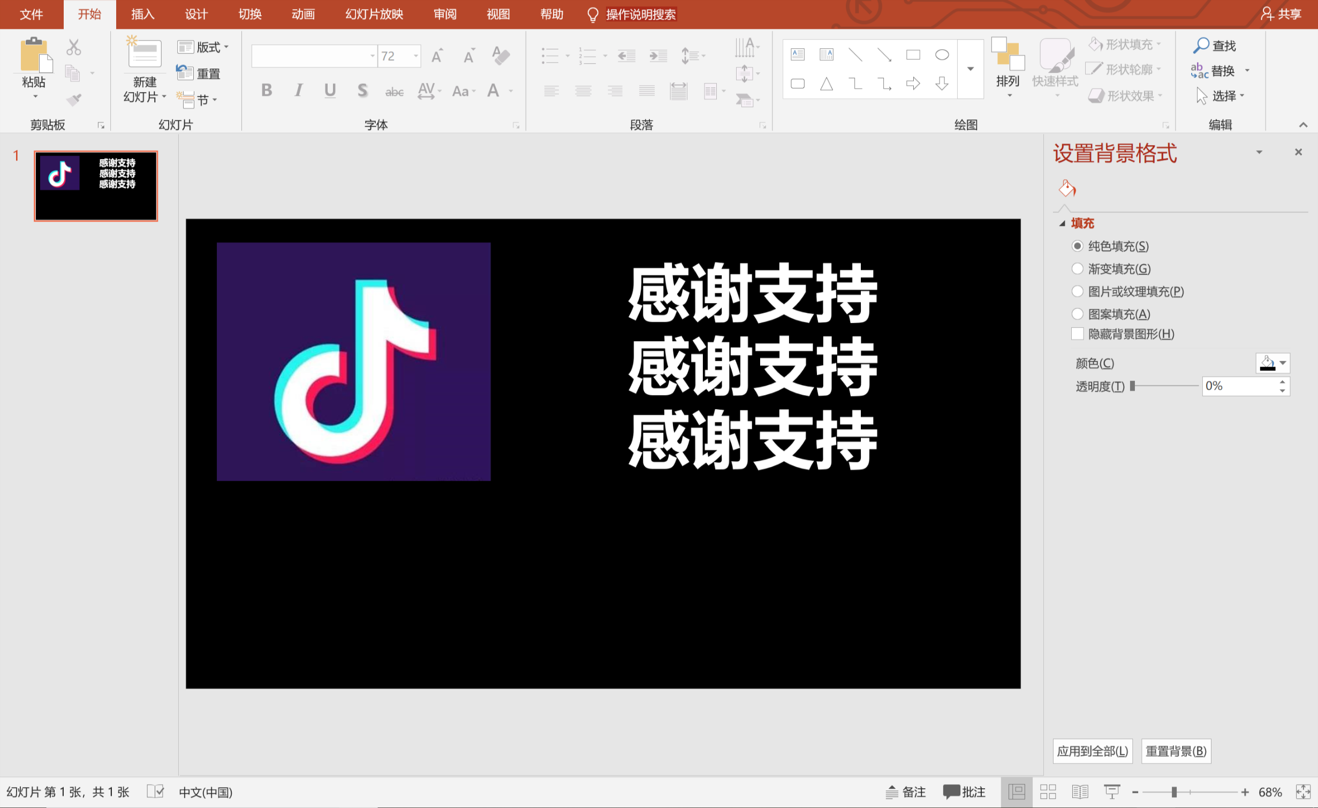Select 图案填充 pattern fill radio
The image size is (1318, 808).
click(1077, 314)
